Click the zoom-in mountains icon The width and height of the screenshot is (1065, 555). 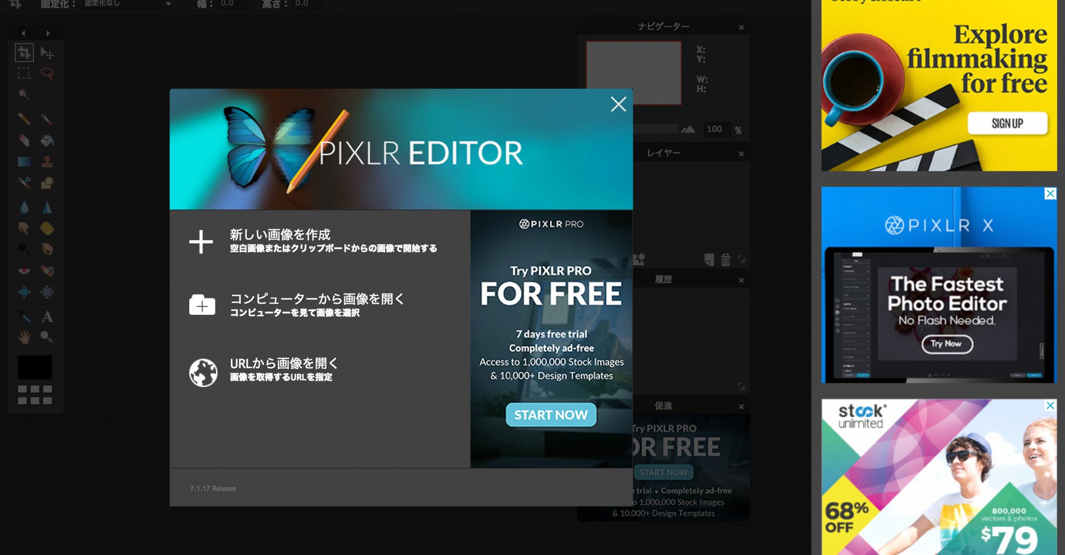coord(689,129)
